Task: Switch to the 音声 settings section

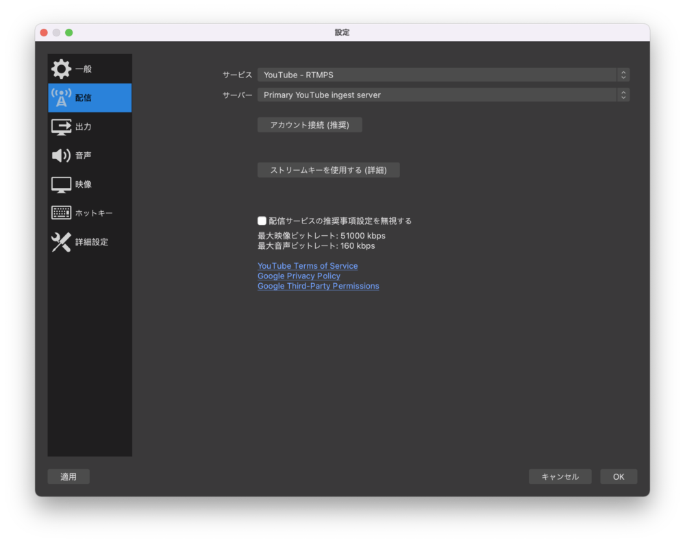Action: (90, 155)
